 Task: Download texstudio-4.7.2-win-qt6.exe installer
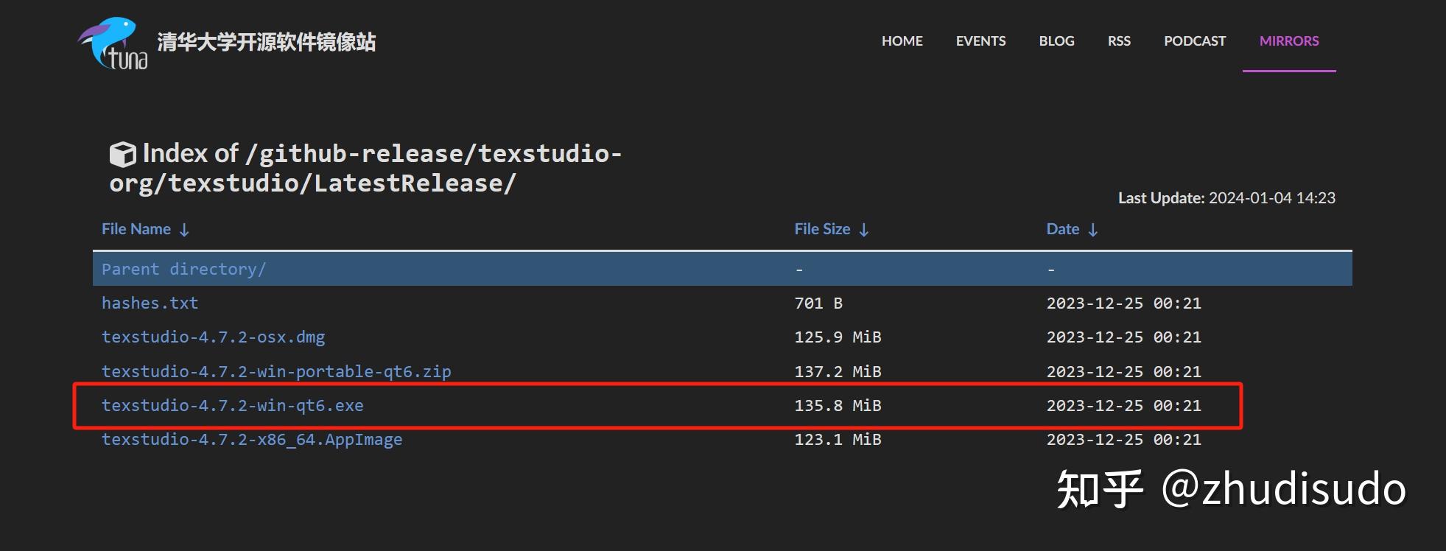point(233,405)
